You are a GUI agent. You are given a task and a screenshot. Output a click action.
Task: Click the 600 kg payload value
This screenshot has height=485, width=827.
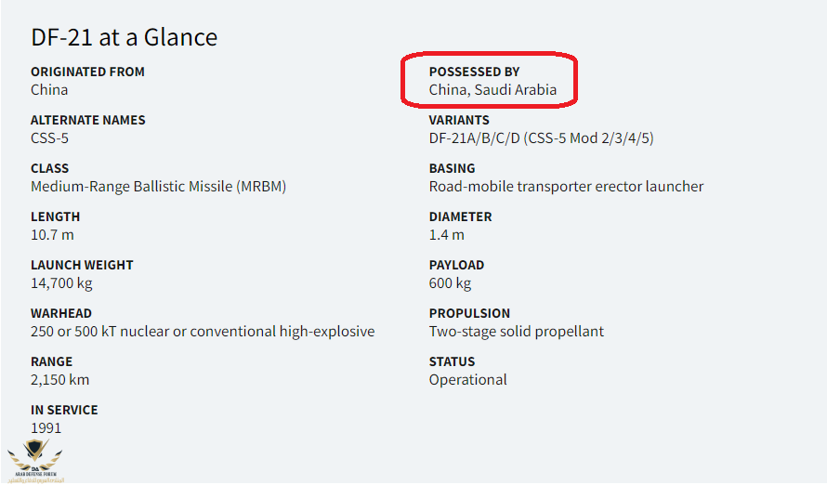pyautogui.click(x=450, y=283)
